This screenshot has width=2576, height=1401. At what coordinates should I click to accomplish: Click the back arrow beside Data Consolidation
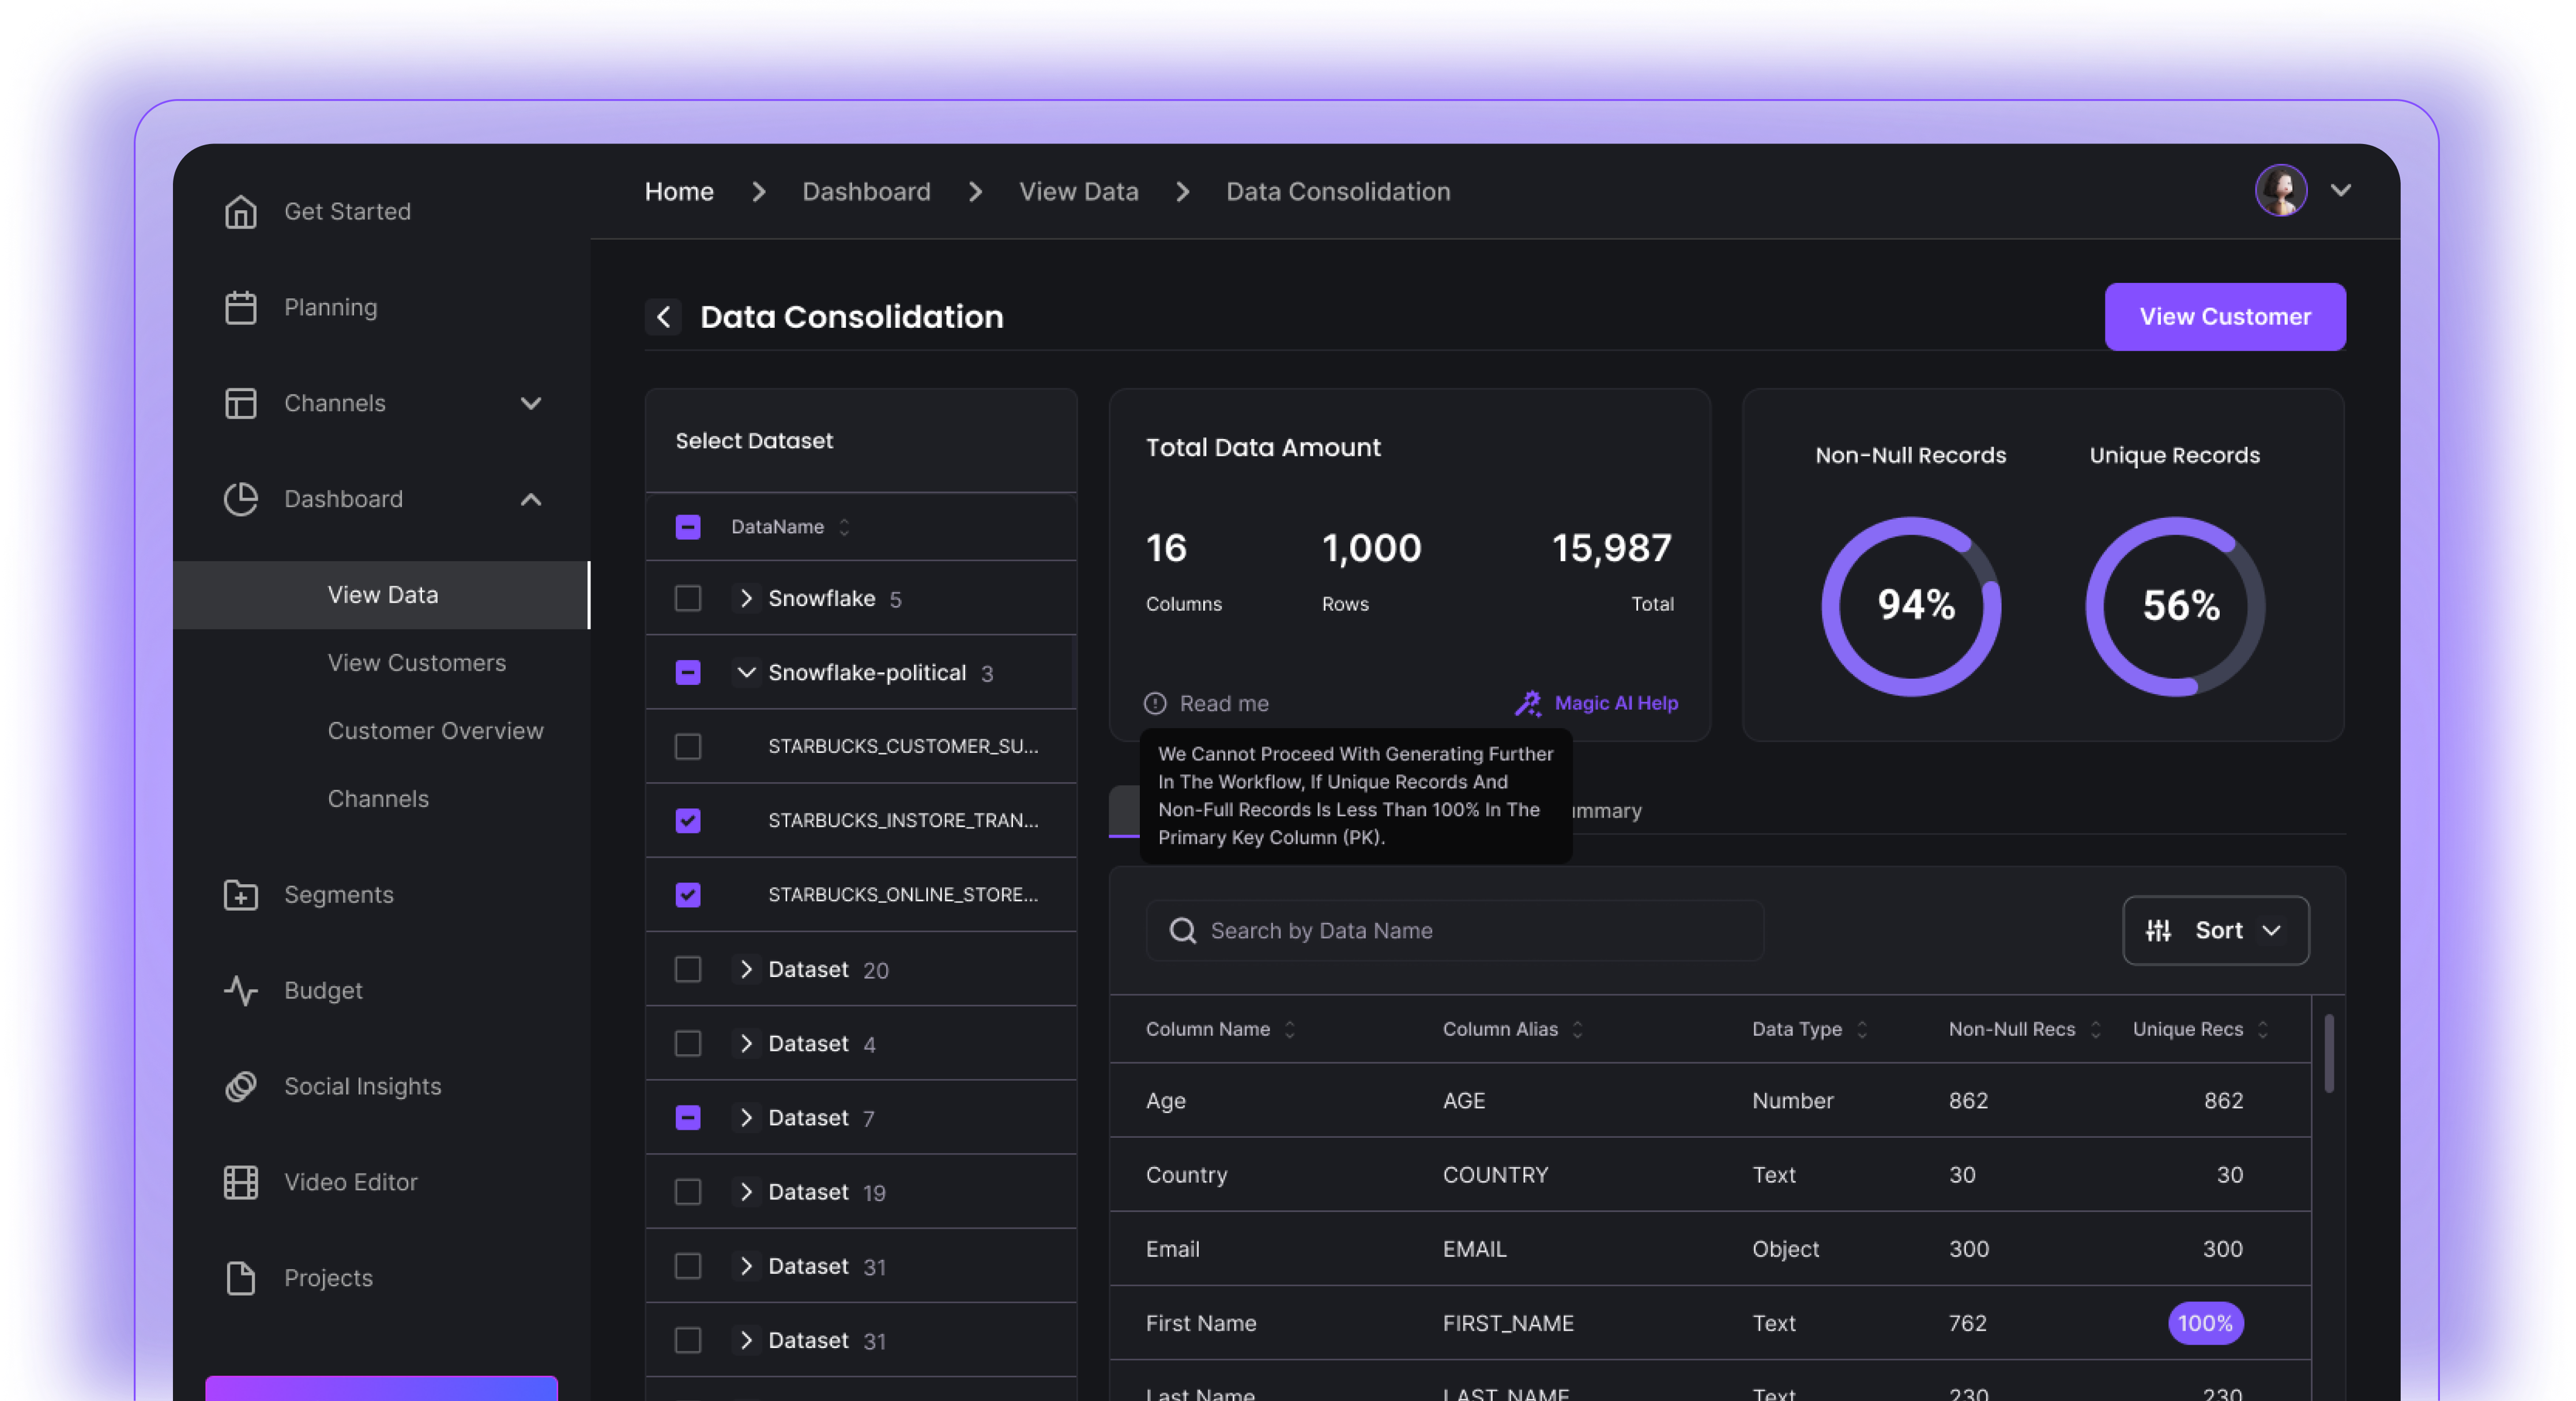pos(663,318)
